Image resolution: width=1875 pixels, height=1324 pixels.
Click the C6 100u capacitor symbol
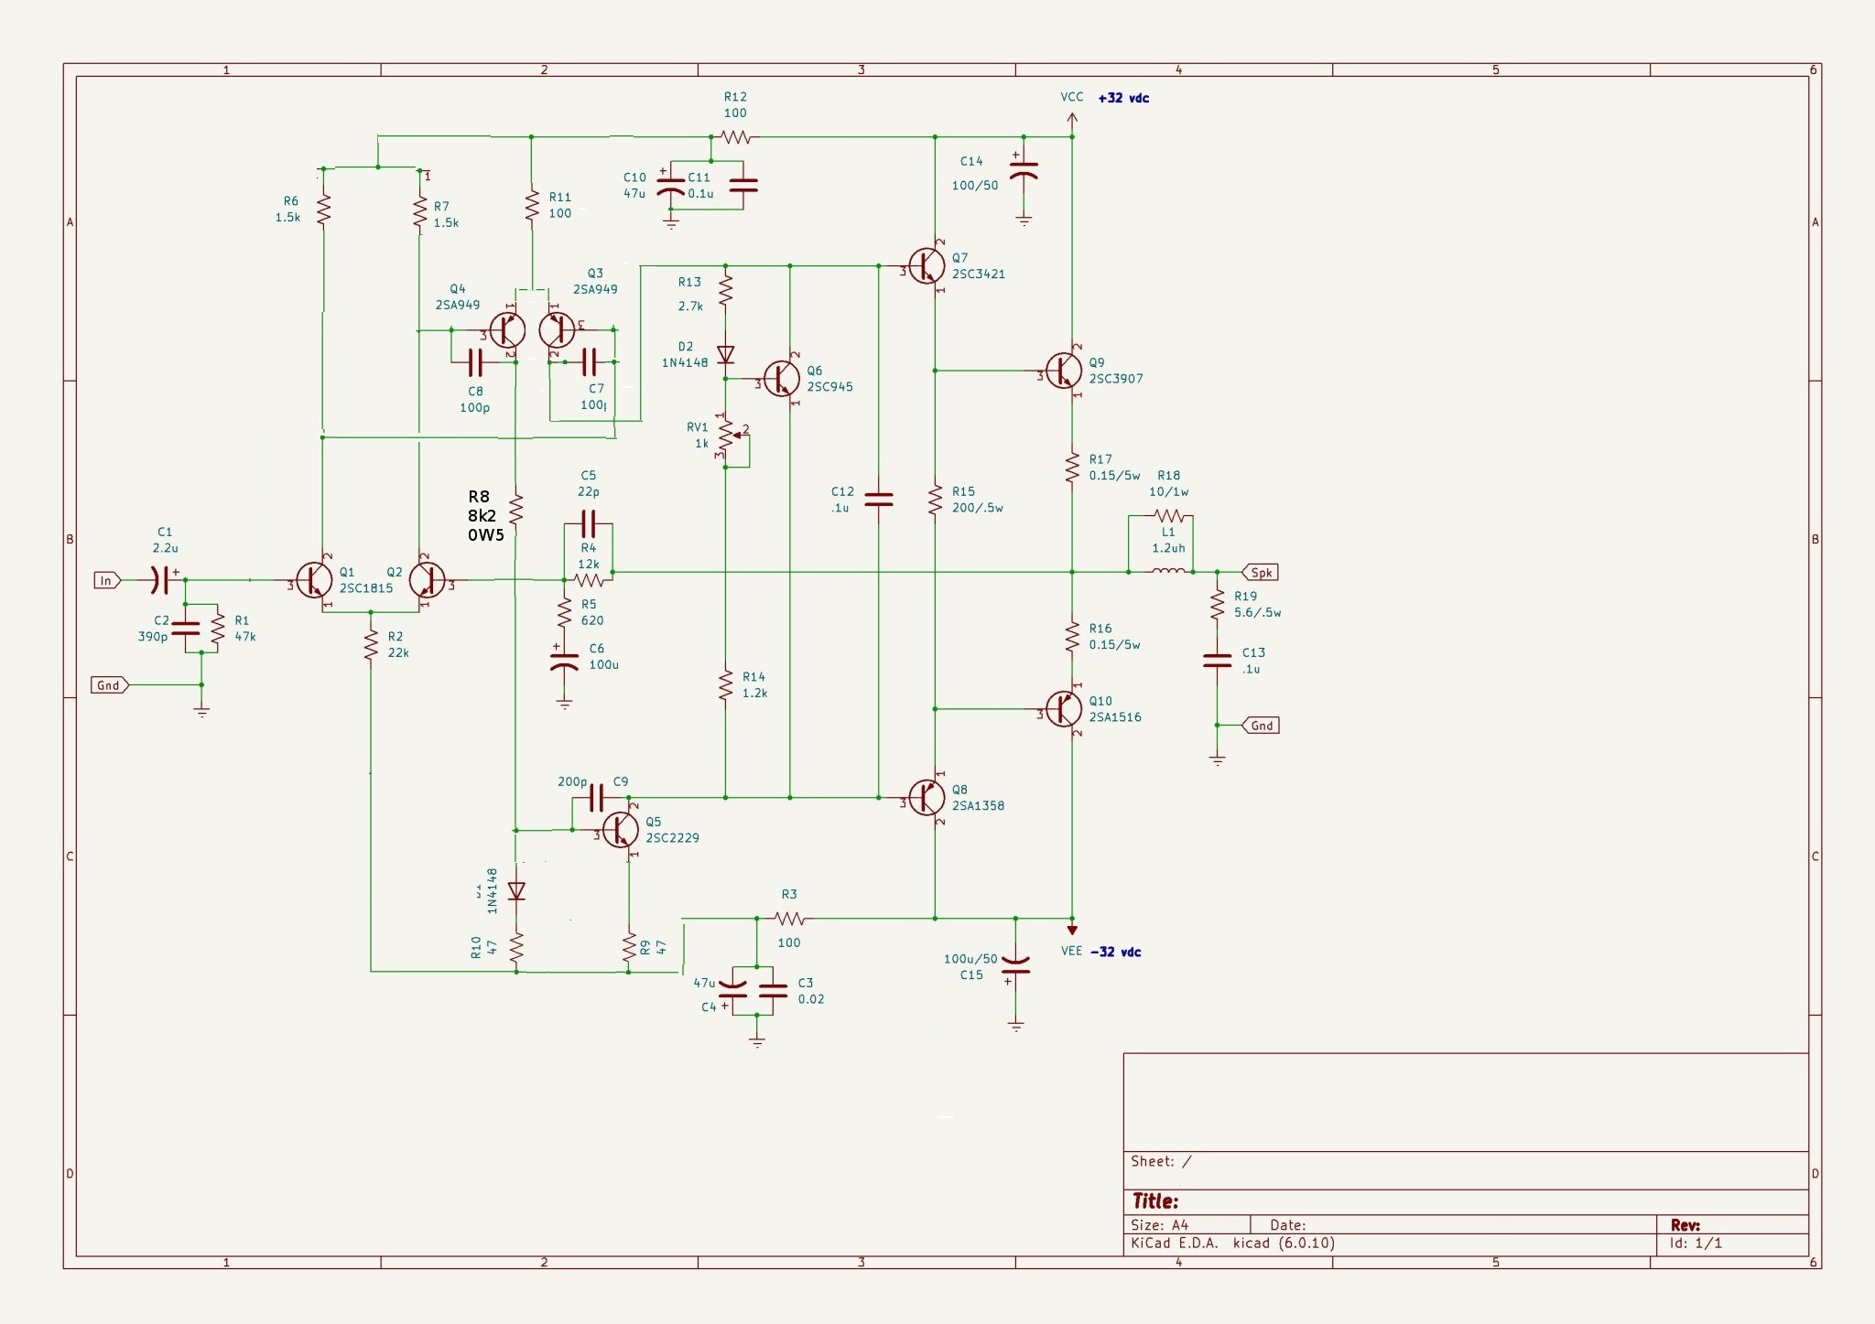tap(565, 661)
